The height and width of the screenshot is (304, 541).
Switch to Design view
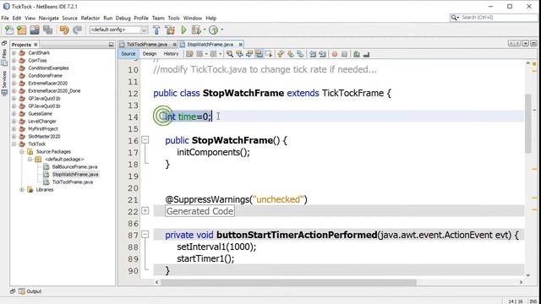point(150,54)
